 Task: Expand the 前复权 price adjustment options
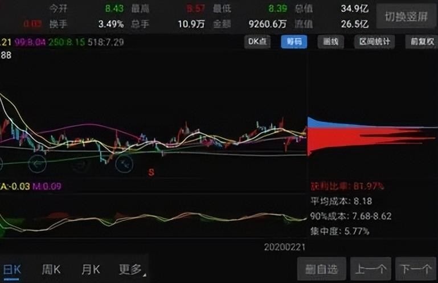(422, 42)
